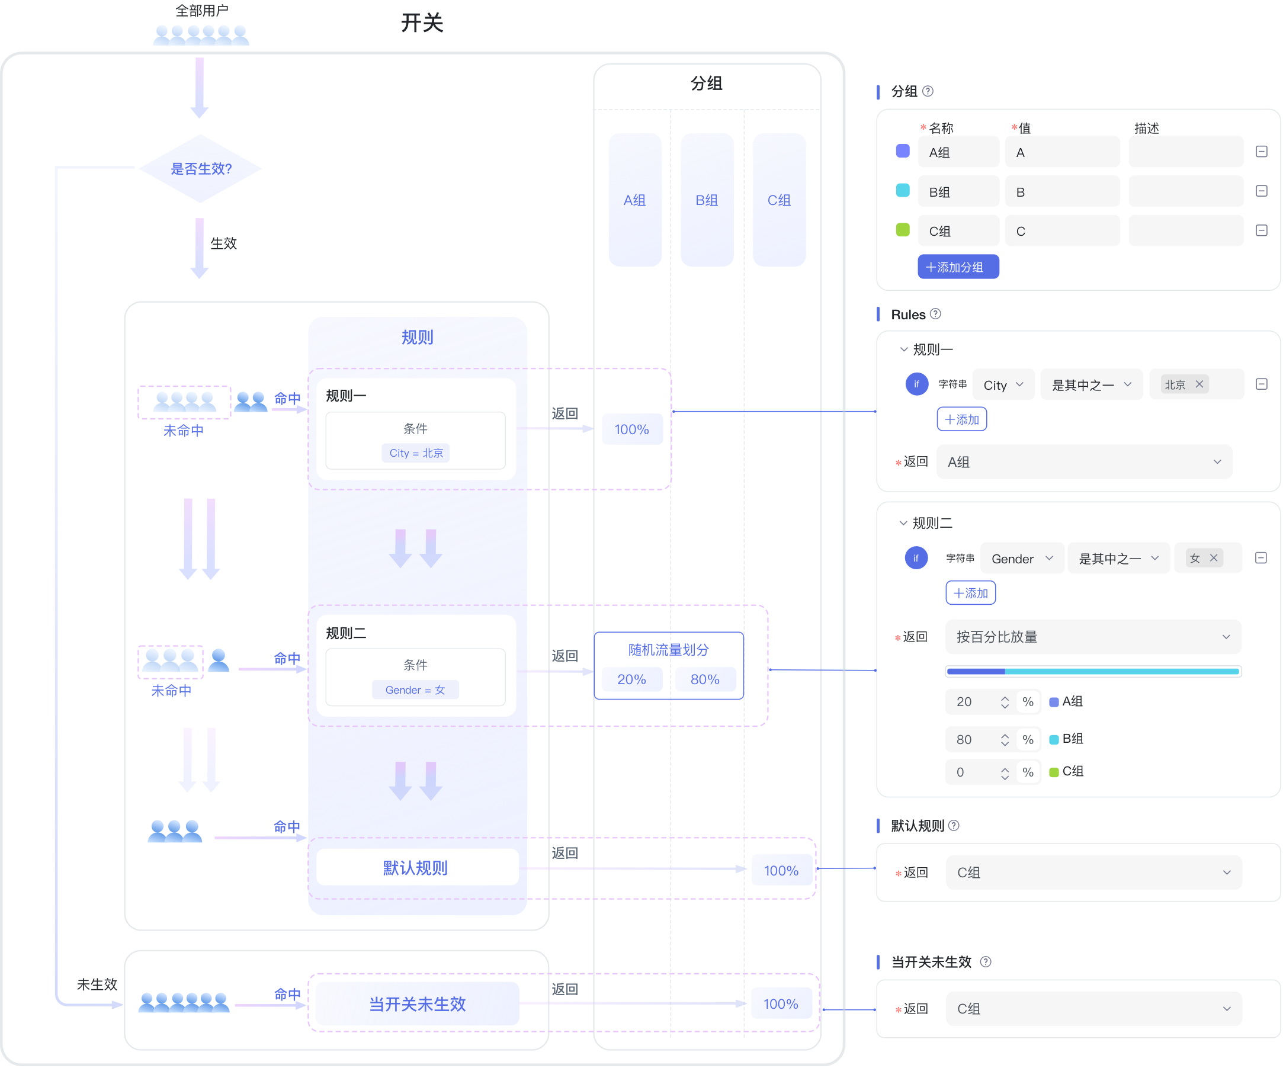Collapse the 规则二 section
Viewport: 1283px width, 1068px height.
903,523
